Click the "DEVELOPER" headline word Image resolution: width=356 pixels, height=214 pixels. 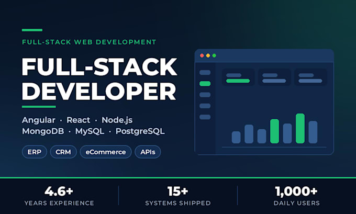pyautogui.click(x=99, y=91)
